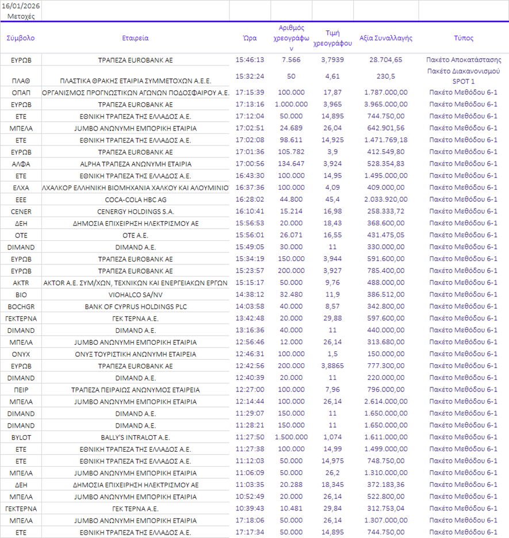Click the Ώρα column header

point(250,38)
